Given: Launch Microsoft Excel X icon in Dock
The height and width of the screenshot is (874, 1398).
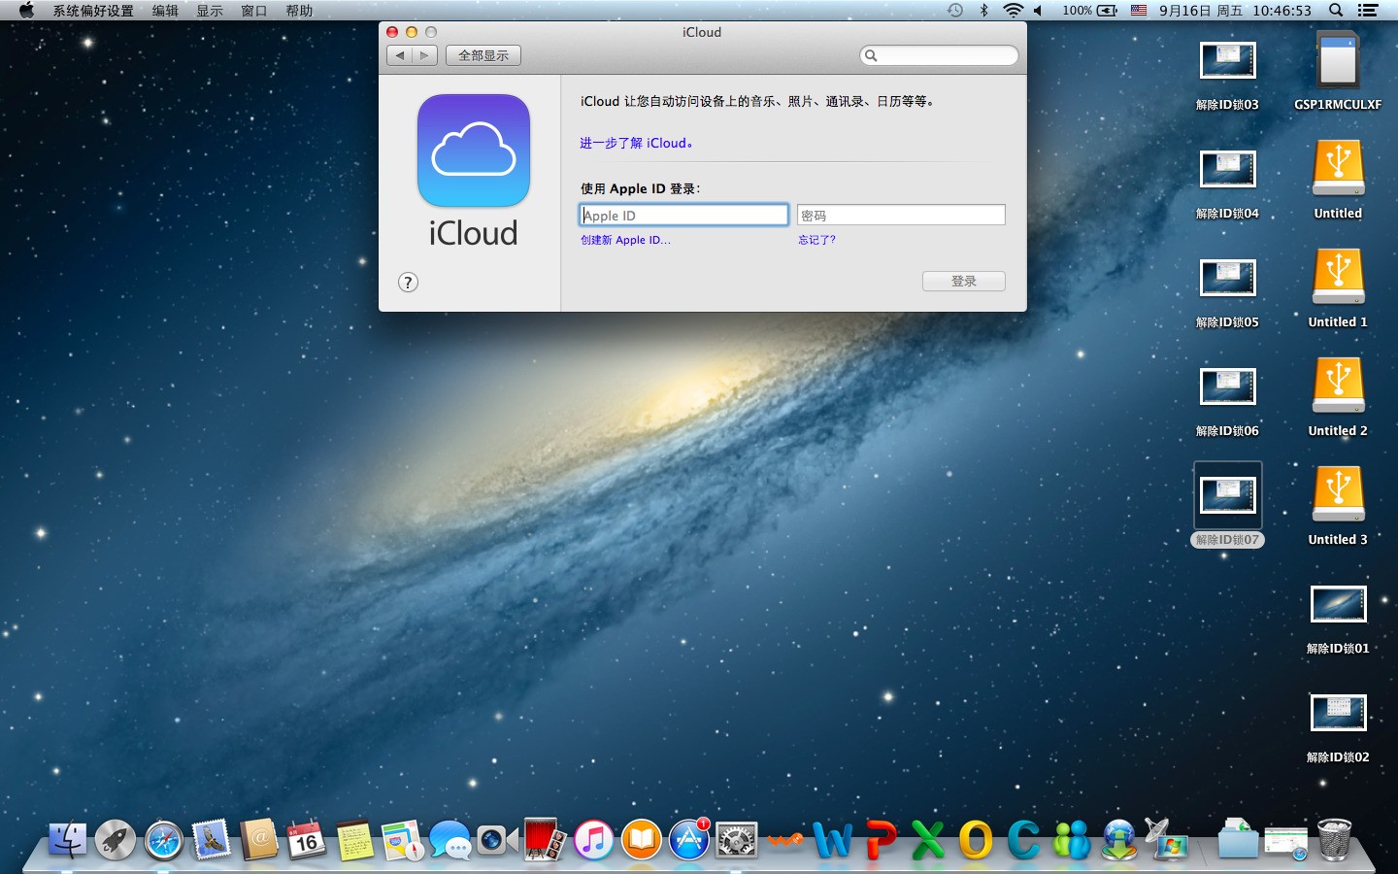Looking at the screenshot, I should pyautogui.click(x=928, y=840).
